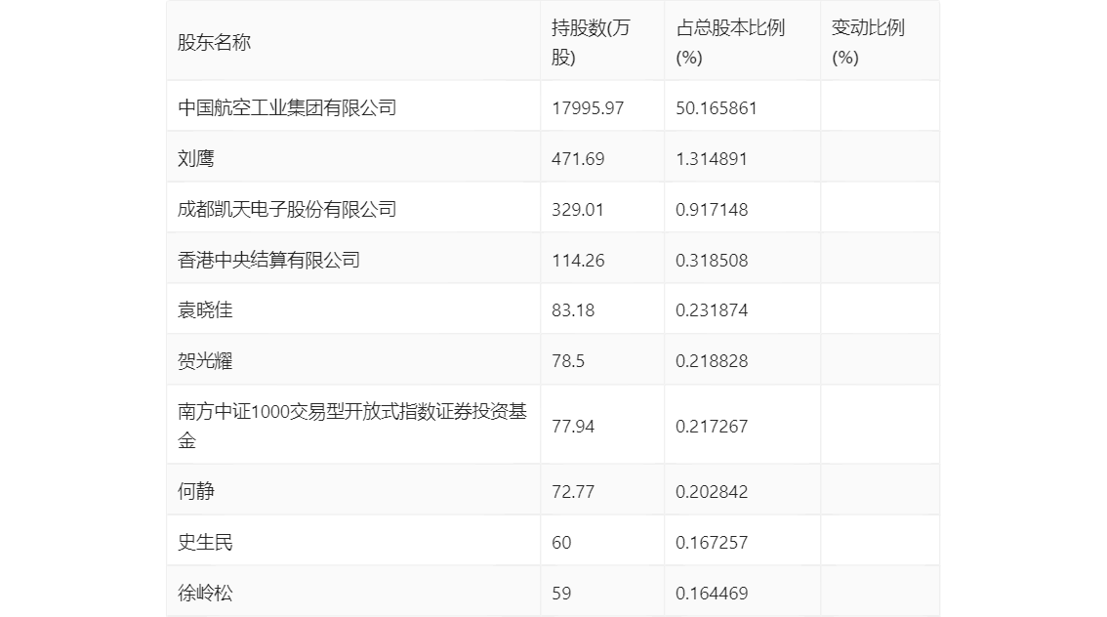This screenshot has height=617, width=1107.
Task: Select the 股东名称 column header
Action: pos(214,42)
